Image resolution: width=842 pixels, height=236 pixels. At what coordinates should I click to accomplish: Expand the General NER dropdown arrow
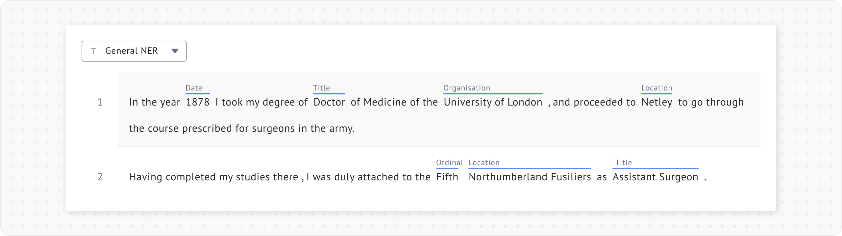pos(175,51)
